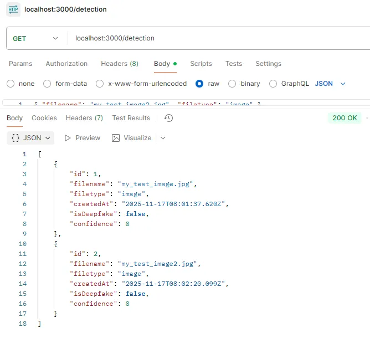Viewport: 370px width, 338px height.
Task: Click the Visualize chart icon
Action: click(x=116, y=138)
